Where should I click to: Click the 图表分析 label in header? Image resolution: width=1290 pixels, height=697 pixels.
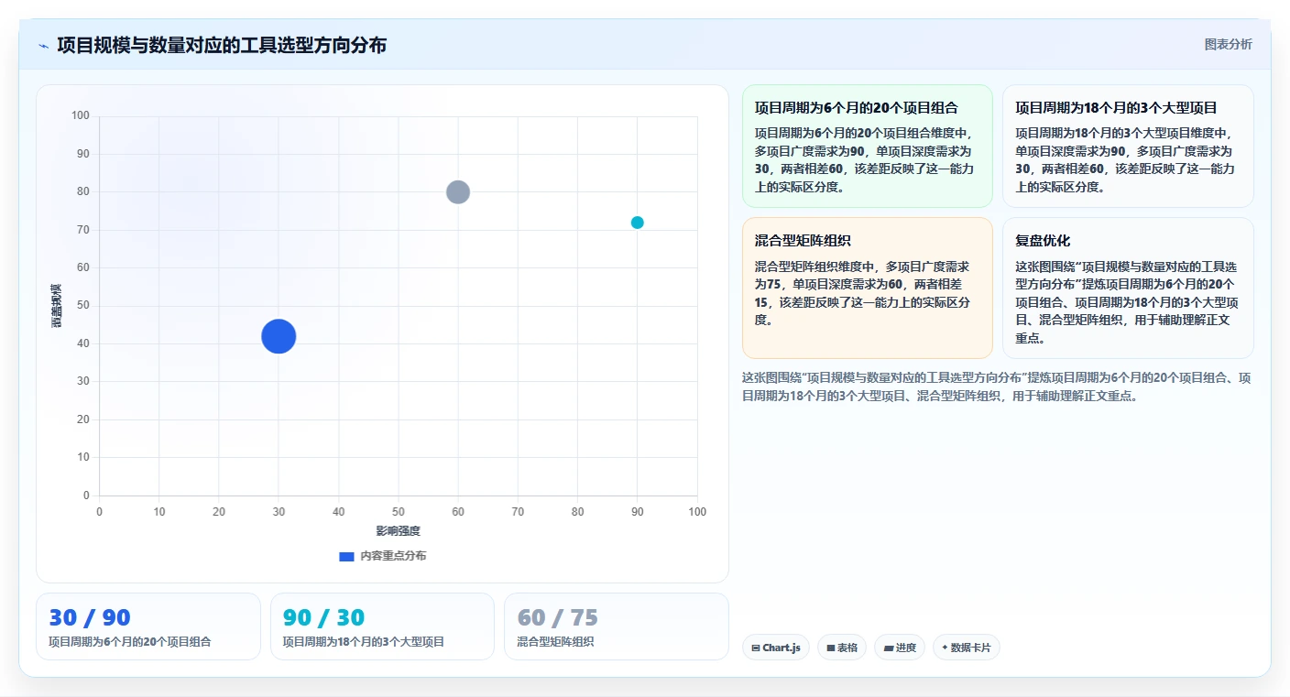point(1228,44)
